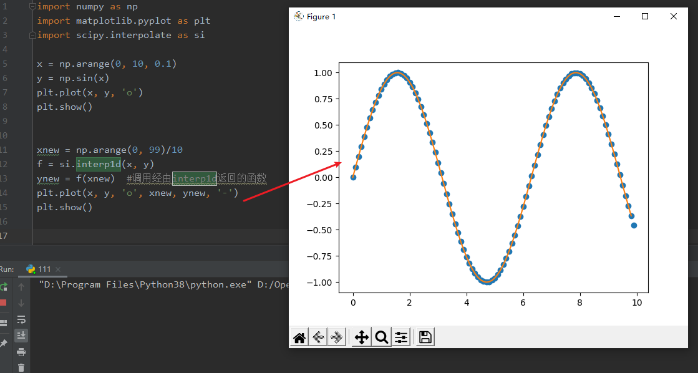Open Configure subplots sliders icon
This screenshot has height=373, width=698.
(x=401, y=337)
